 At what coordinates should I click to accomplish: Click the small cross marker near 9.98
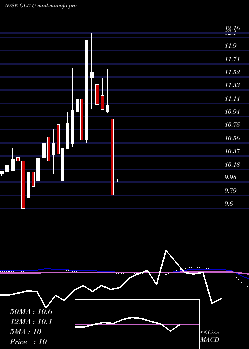coord(117,181)
